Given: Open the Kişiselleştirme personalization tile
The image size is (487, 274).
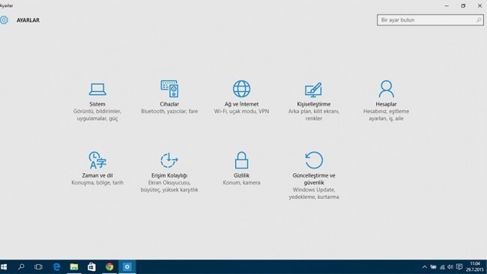Looking at the screenshot, I should (313, 102).
